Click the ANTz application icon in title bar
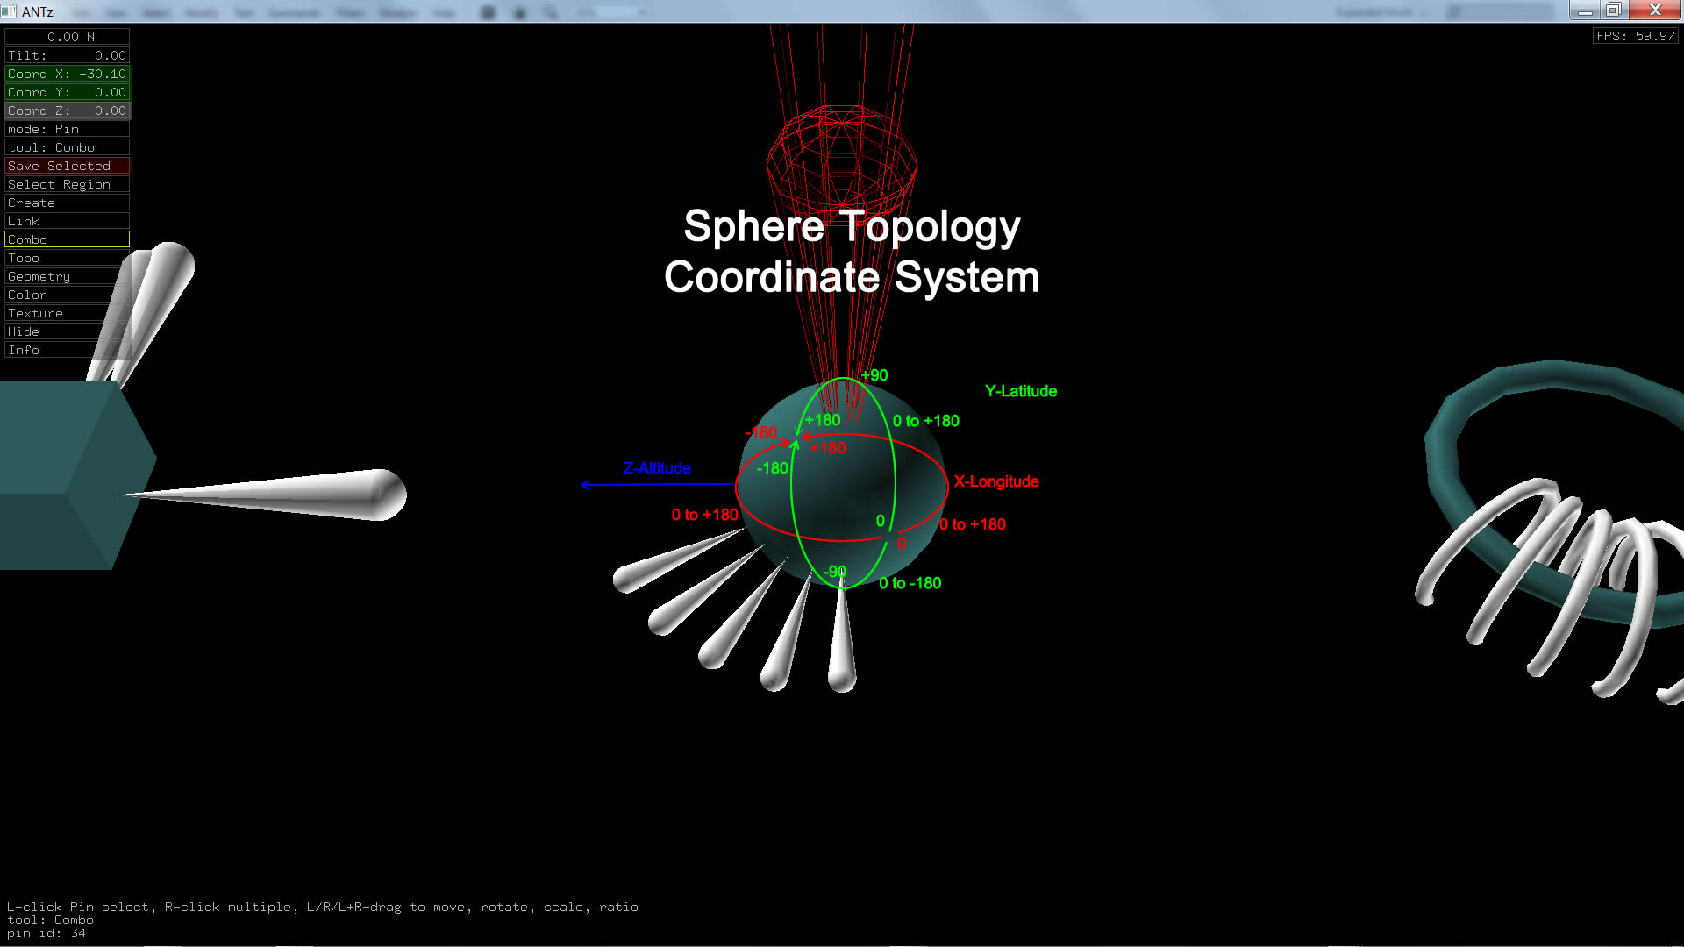The width and height of the screenshot is (1684, 947). (x=10, y=11)
